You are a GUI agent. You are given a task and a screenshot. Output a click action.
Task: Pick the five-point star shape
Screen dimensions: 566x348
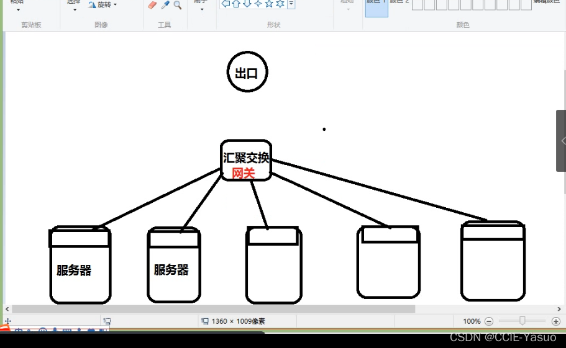coord(269,4)
